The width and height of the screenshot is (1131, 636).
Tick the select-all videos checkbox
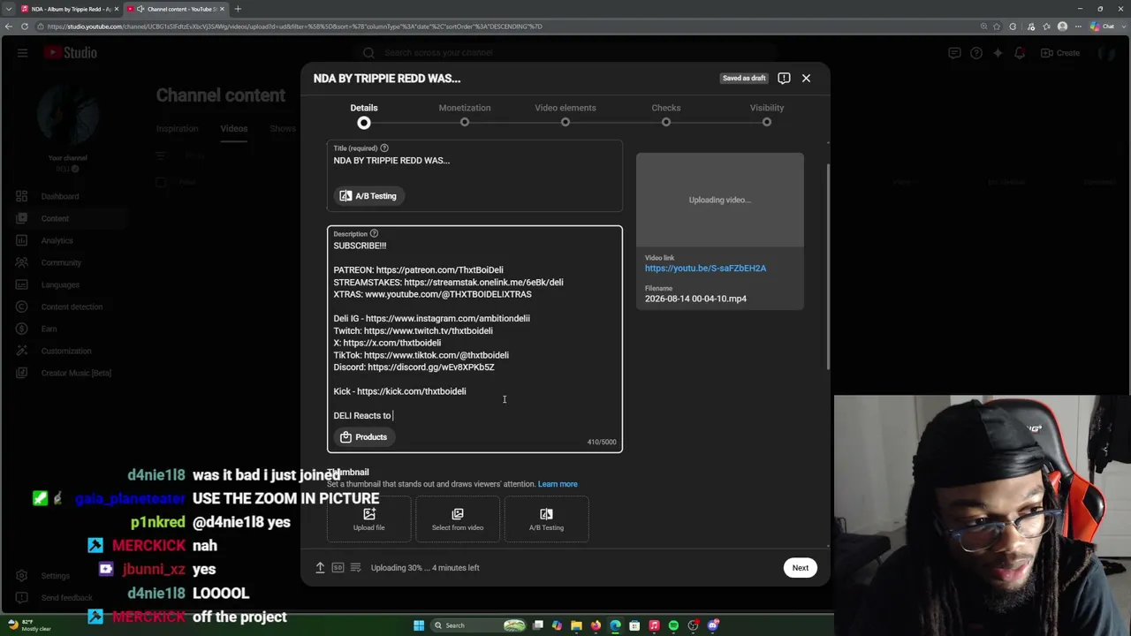(161, 183)
